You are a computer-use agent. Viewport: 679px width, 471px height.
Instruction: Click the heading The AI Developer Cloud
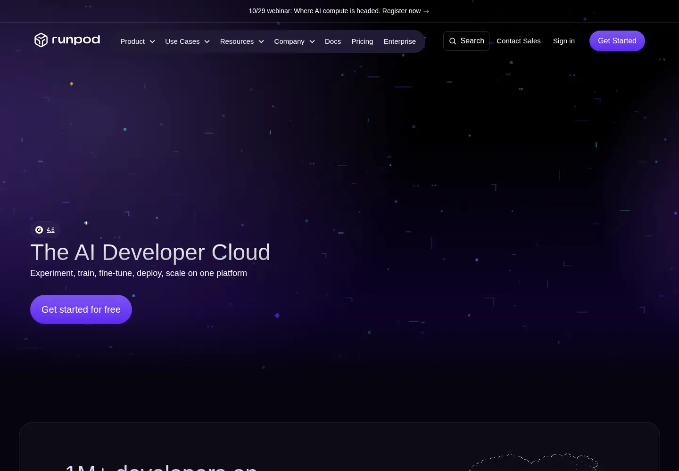(150, 252)
